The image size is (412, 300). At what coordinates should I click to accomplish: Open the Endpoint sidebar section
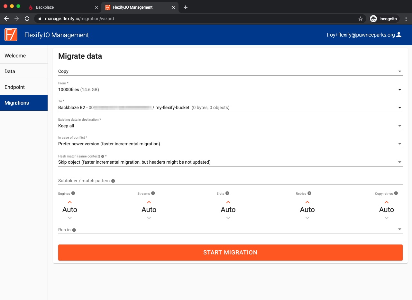pyautogui.click(x=24, y=87)
